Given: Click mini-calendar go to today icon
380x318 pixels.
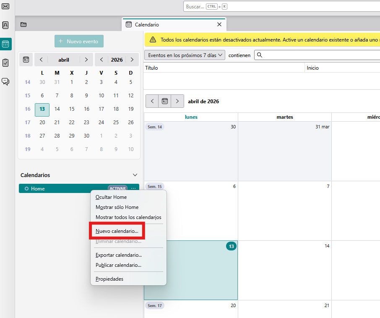Looking at the screenshot, I should (x=26, y=60).
